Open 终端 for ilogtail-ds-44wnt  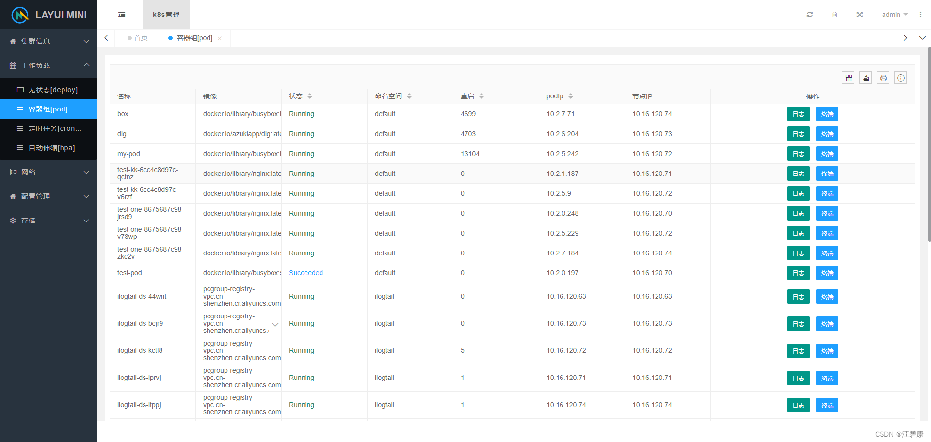(x=827, y=297)
